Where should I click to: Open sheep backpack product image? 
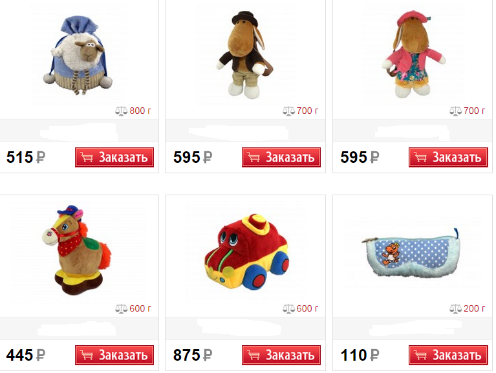click(x=78, y=56)
